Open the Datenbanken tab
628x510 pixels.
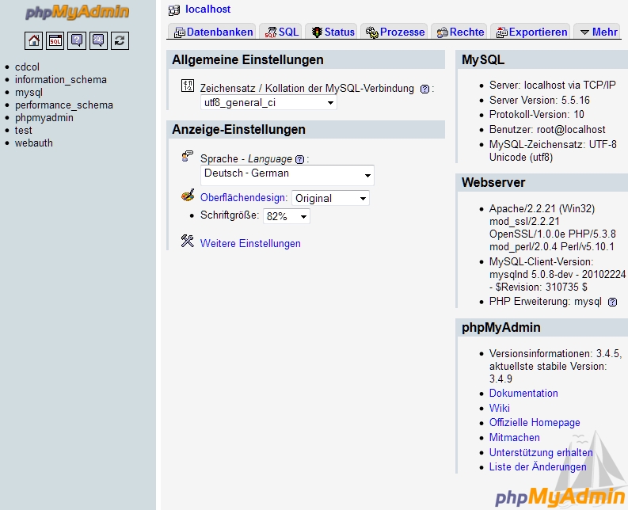[x=212, y=32]
